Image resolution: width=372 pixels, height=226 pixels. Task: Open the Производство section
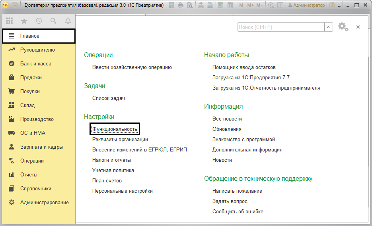[x=39, y=119]
